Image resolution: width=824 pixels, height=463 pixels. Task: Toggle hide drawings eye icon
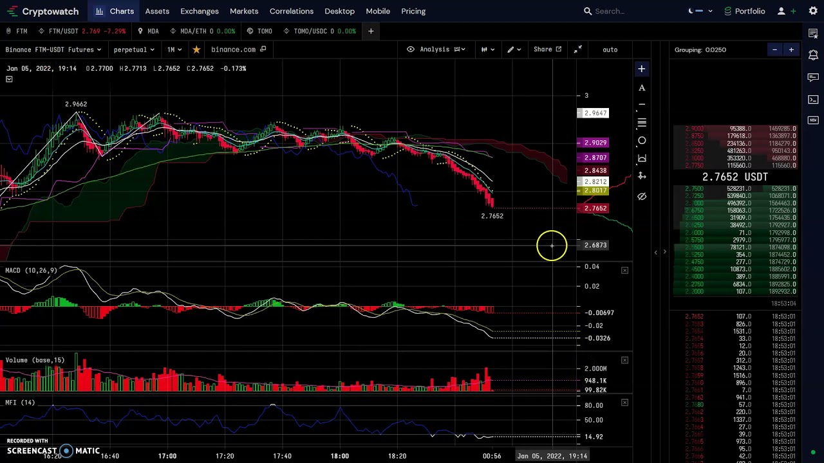tap(641, 196)
